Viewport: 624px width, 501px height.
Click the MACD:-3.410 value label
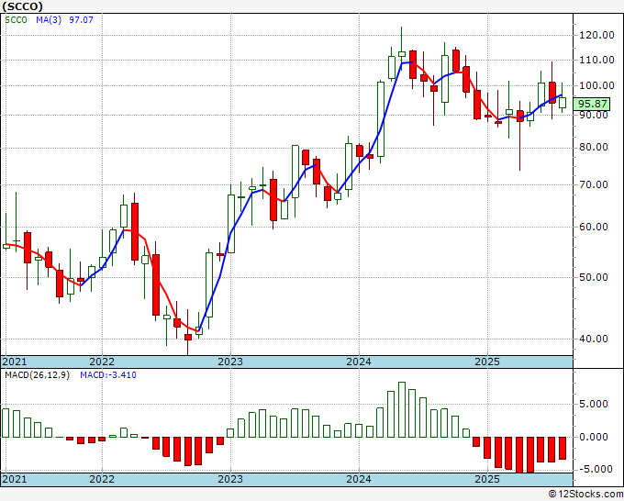point(108,375)
